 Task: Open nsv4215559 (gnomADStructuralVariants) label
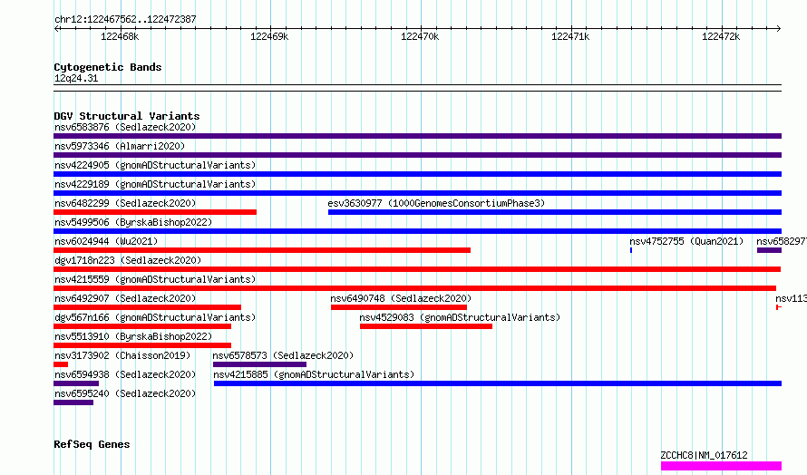pyautogui.click(x=155, y=279)
